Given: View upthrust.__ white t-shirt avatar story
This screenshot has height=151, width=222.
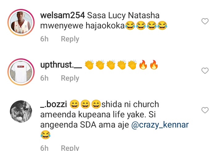Looking at the screenshot, I should pyautogui.click(x=21, y=72).
